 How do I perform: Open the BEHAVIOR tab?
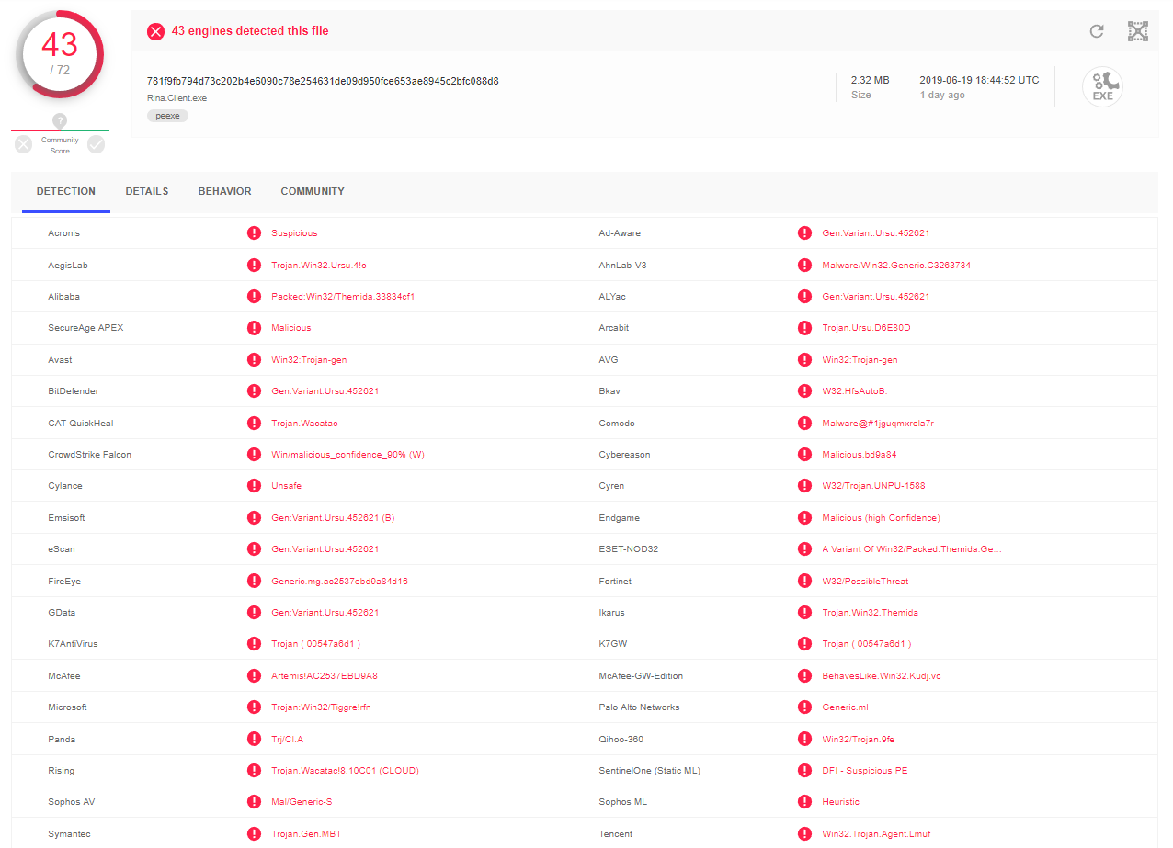click(224, 192)
